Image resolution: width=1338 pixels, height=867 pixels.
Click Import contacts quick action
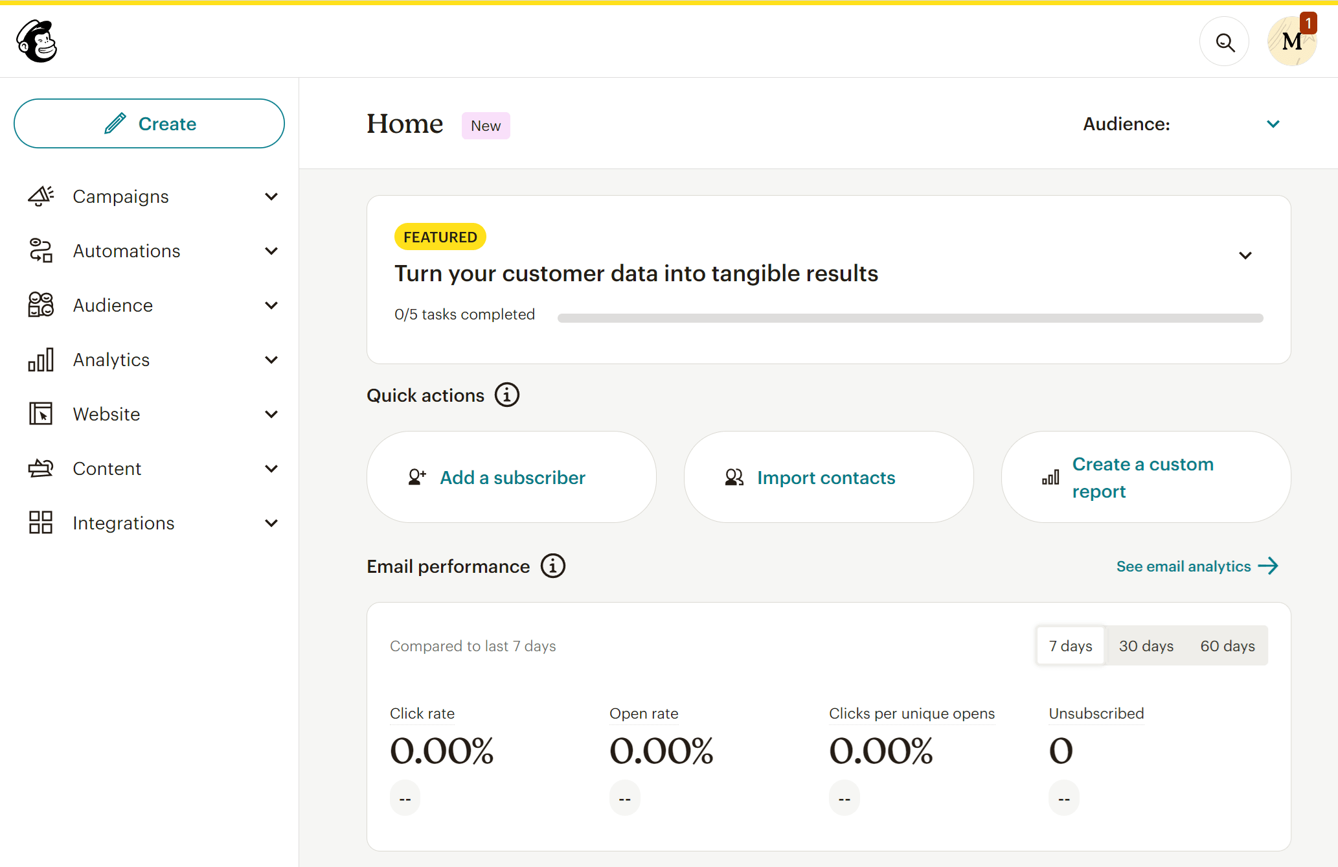pos(827,478)
